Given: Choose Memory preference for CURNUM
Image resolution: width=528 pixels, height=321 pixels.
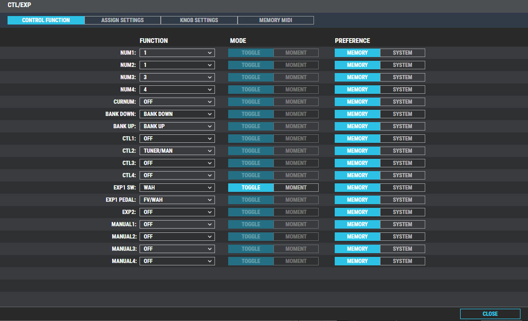Looking at the screenshot, I should click(357, 102).
